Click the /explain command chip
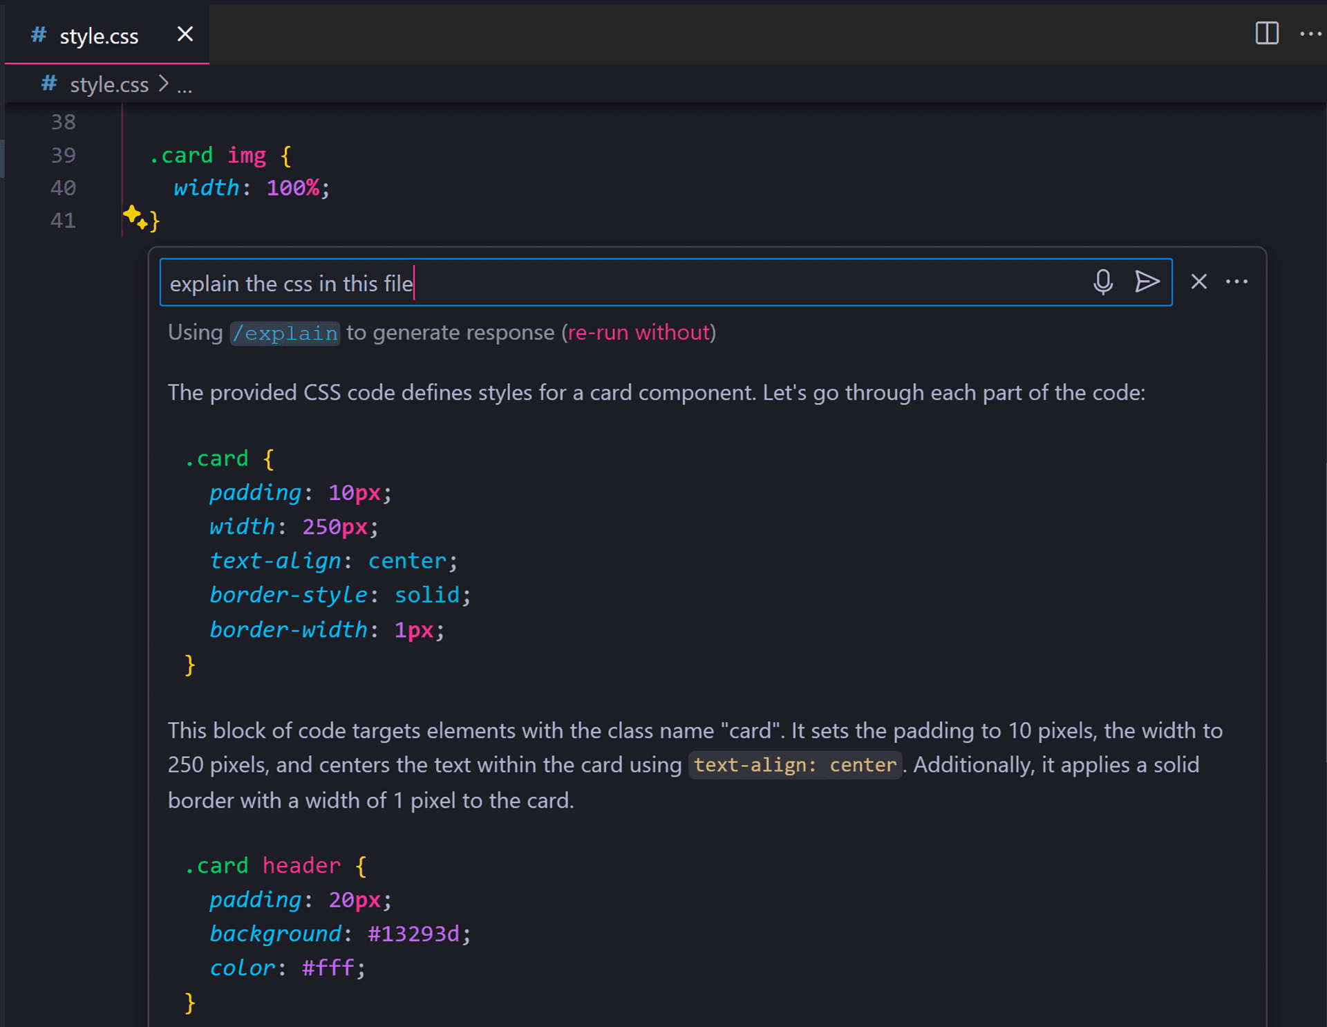 (x=284, y=333)
